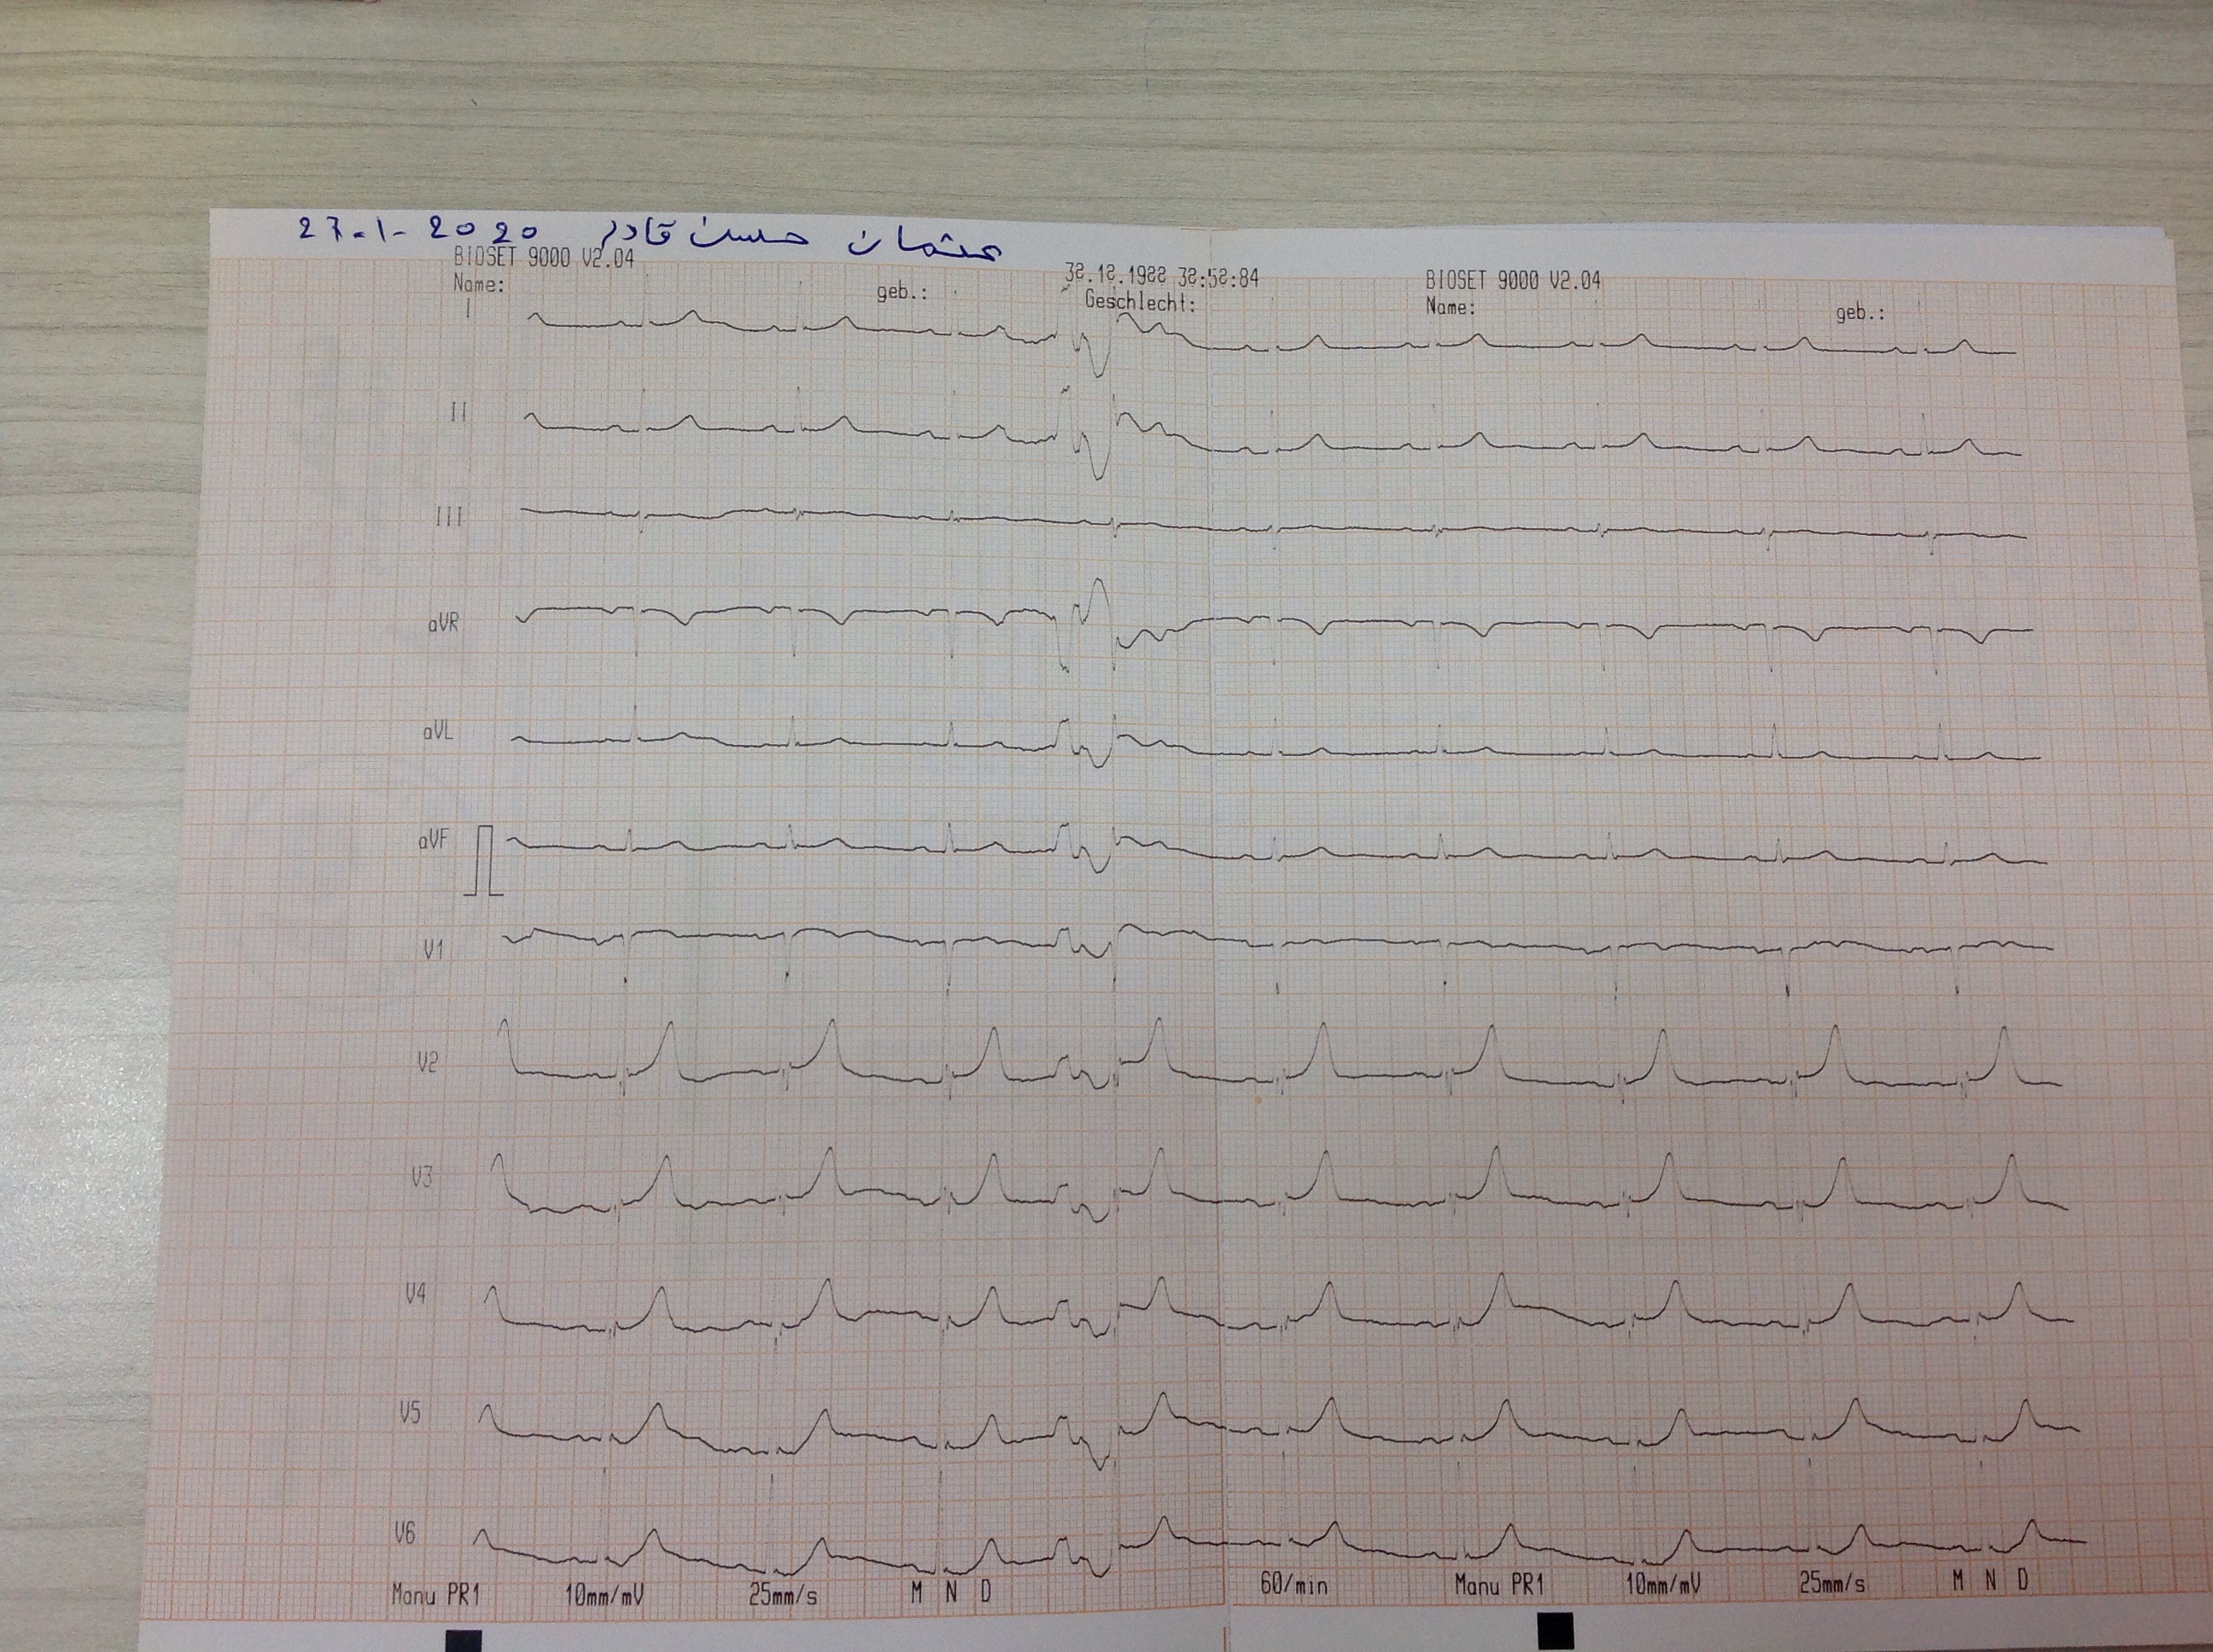
Task: Click the left BIOSET 9000 V2.04 header
Action: [543, 259]
